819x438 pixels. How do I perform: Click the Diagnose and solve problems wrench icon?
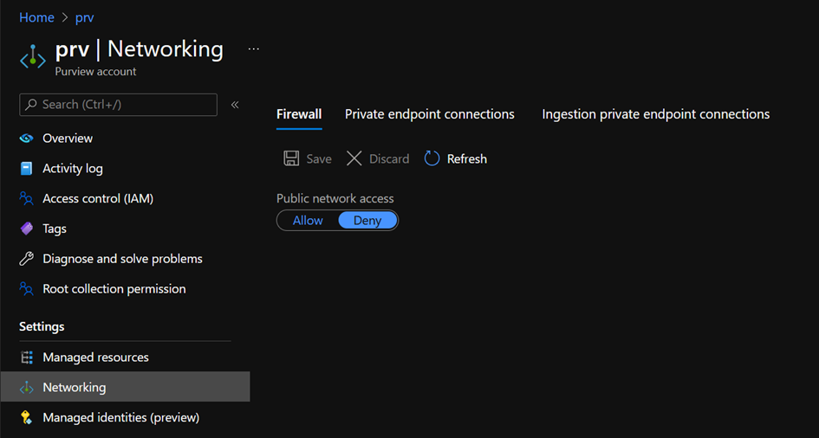point(27,259)
